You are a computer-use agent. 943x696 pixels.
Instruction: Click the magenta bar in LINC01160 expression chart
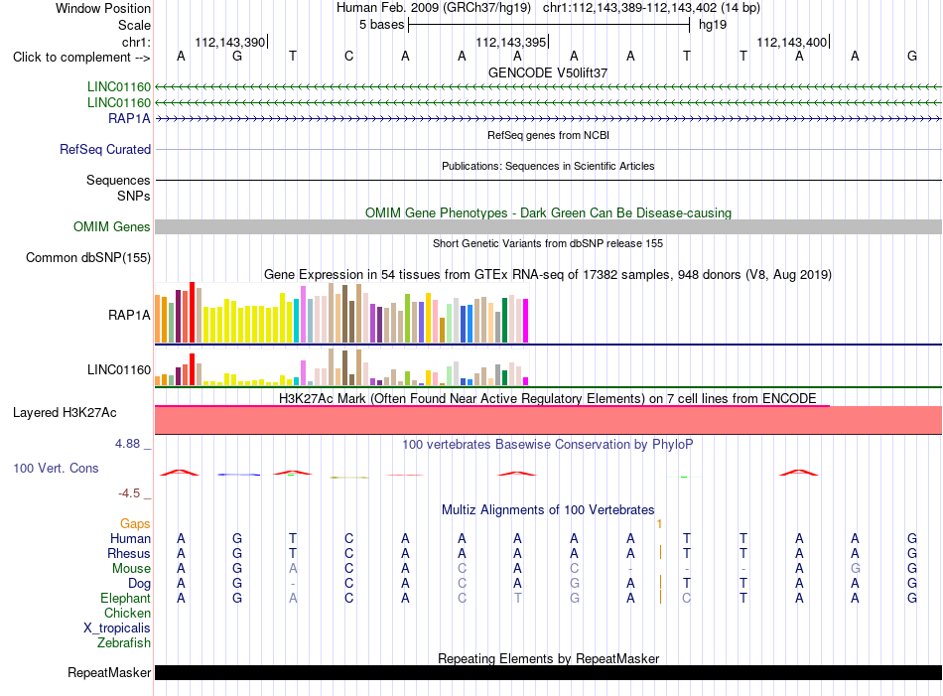(x=526, y=381)
